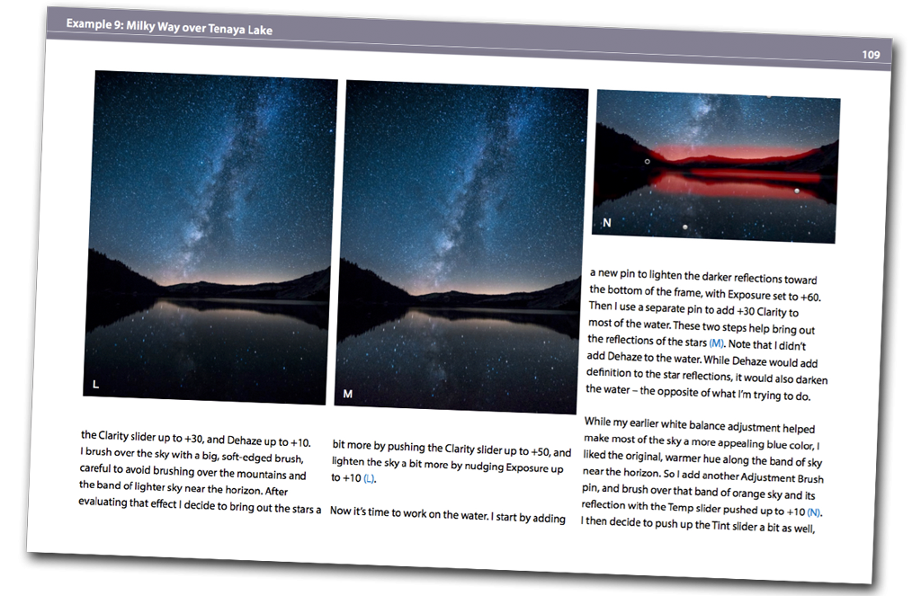Click the header 'Example 9: Milky Way over Tenaya Lake'
Image resolution: width=921 pixels, height=596 pixels.
(169, 26)
